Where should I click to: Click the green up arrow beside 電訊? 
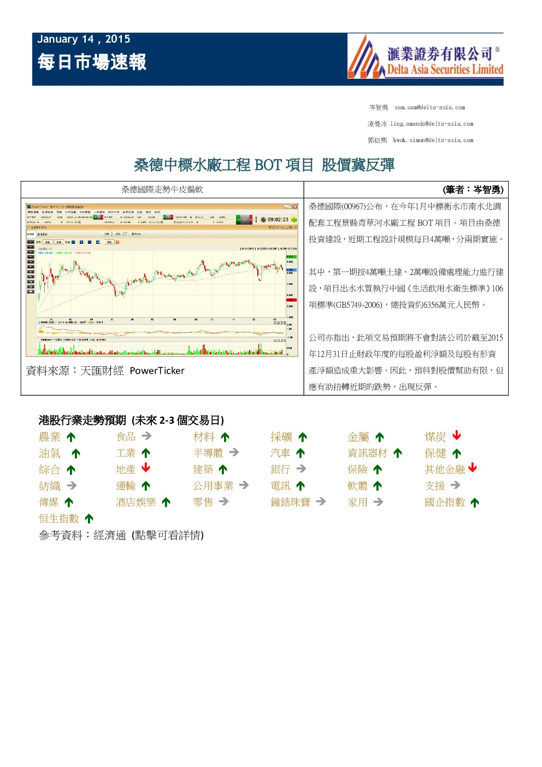click(301, 486)
